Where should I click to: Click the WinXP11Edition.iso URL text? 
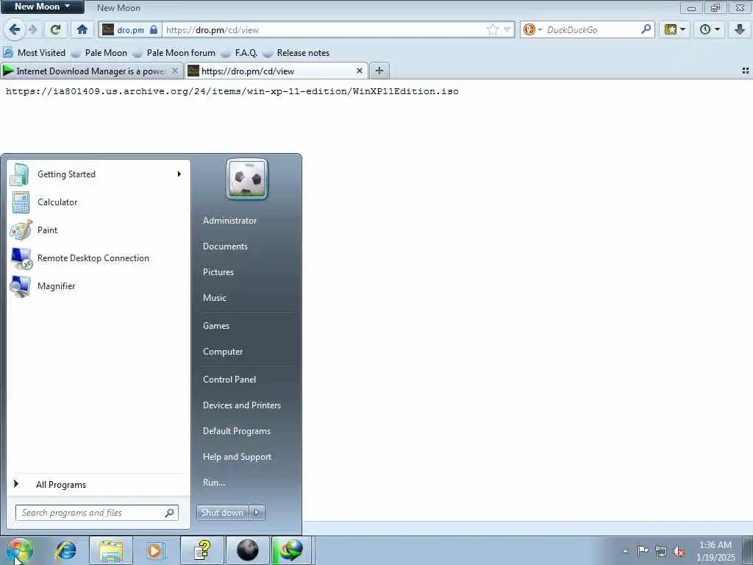click(232, 91)
